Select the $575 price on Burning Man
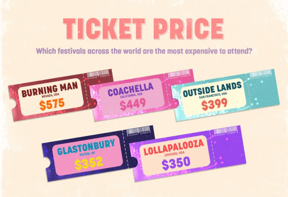 pyautogui.click(x=52, y=104)
